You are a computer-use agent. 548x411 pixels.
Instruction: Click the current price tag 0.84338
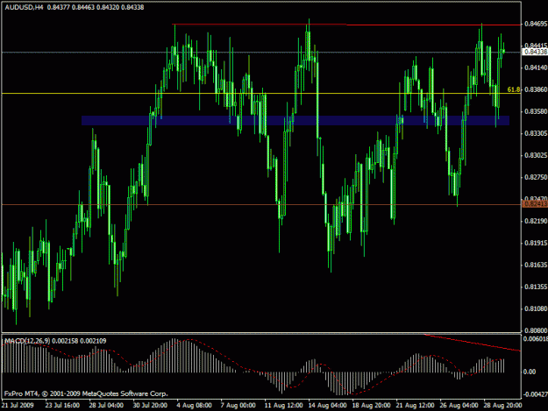click(535, 52)
